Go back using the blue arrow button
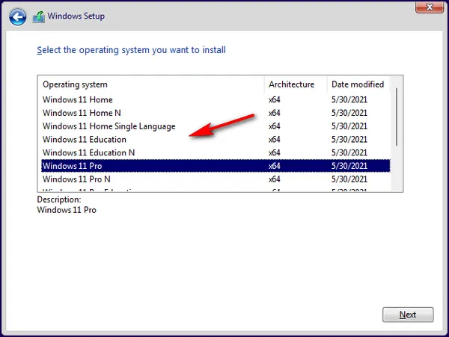 pos(18,17)
